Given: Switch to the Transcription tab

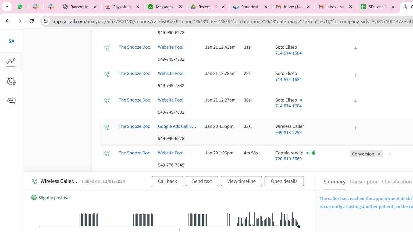Looking at the screenshot, I should (364, 182).
